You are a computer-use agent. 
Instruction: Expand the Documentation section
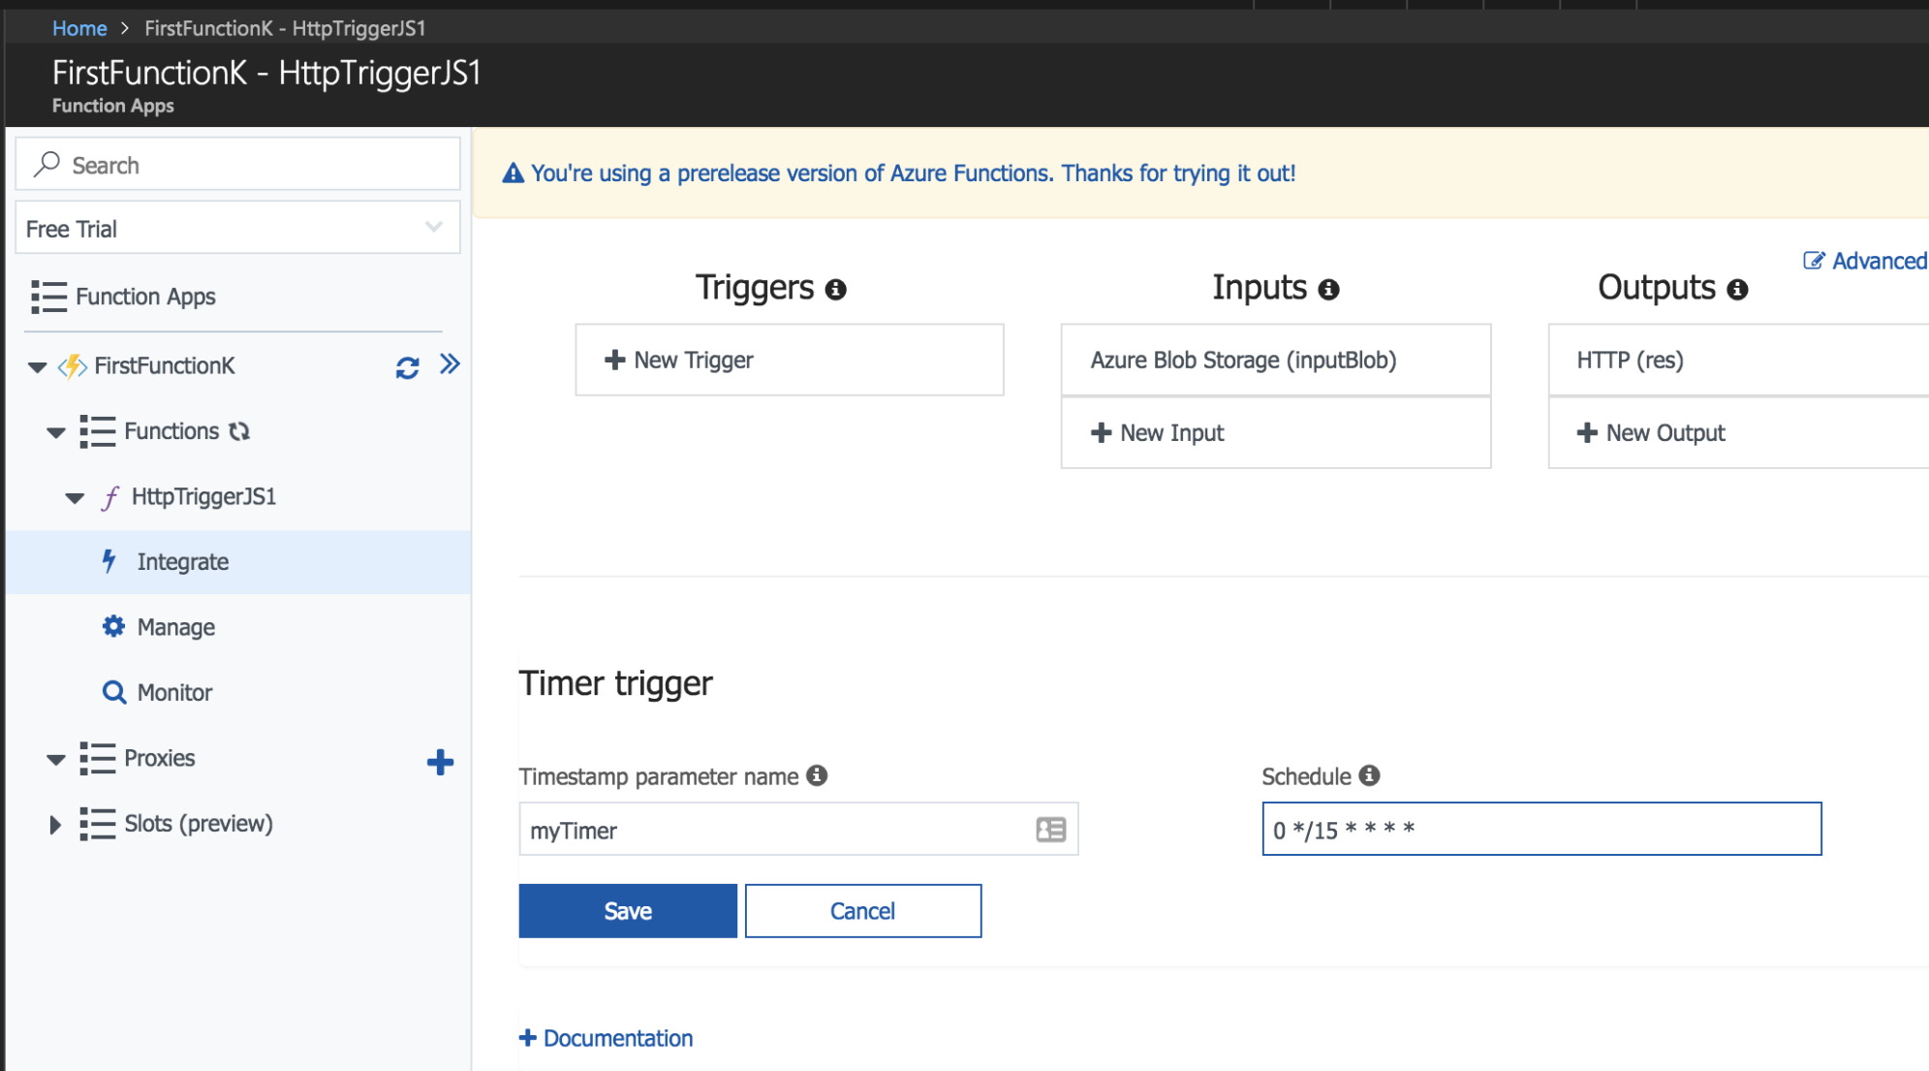[607, 1038]
